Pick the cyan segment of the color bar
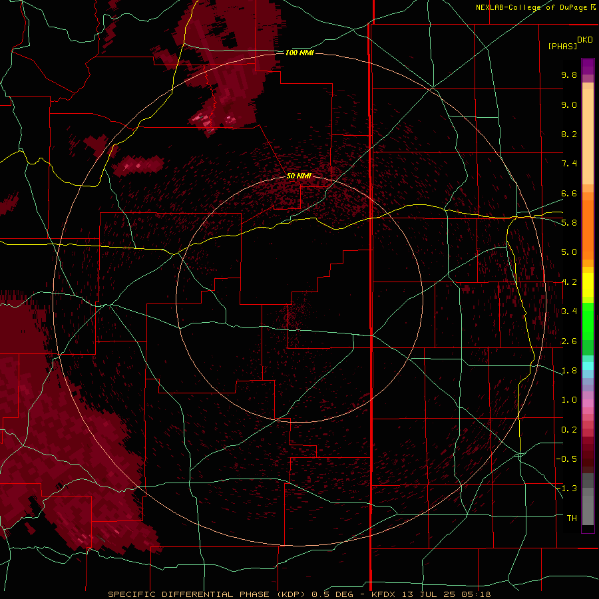599x599 pixels. tap(588, 366)
